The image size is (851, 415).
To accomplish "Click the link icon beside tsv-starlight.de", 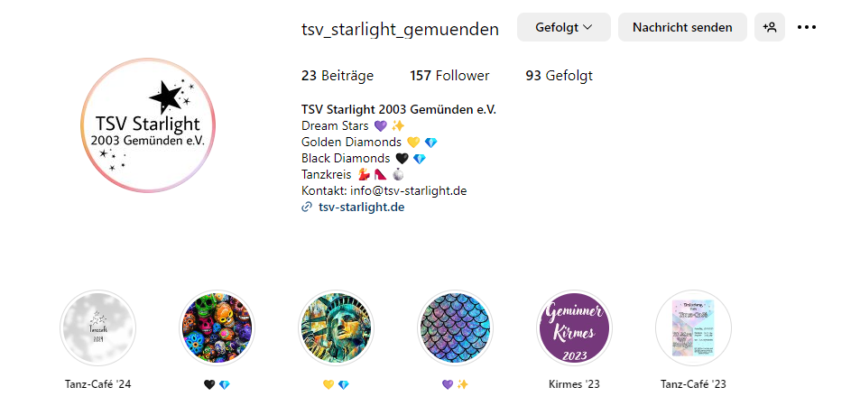I will click(x=307, y=207).
